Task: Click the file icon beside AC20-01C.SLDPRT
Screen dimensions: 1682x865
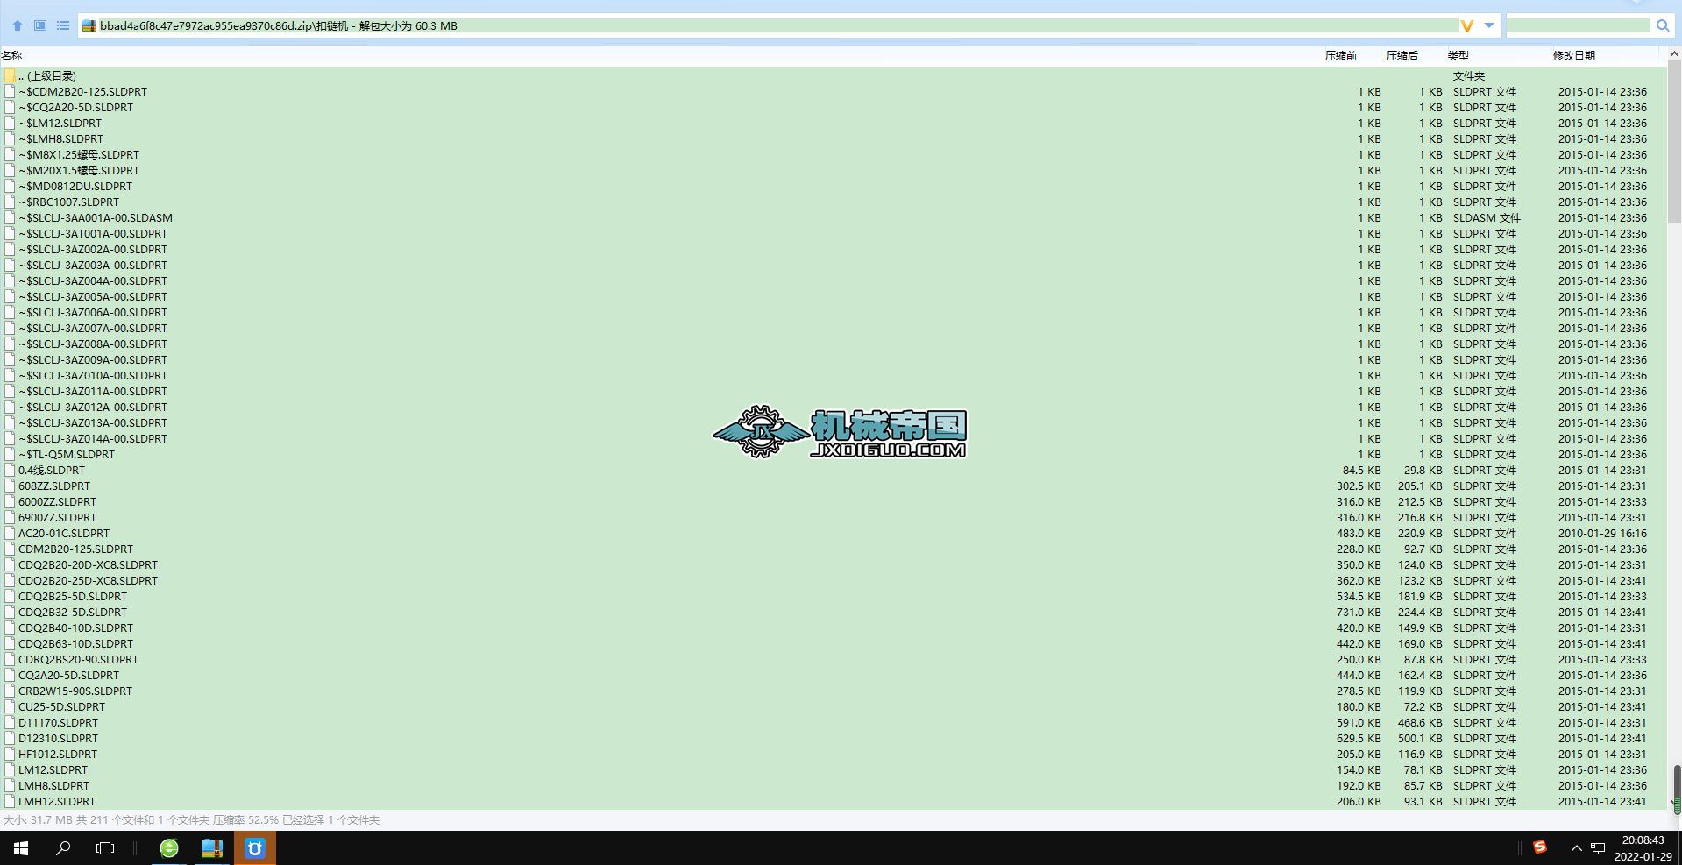Action: [x=10, y=534]
